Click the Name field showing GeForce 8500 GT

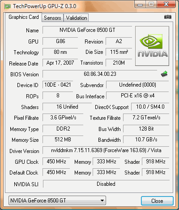click(87, 30)
